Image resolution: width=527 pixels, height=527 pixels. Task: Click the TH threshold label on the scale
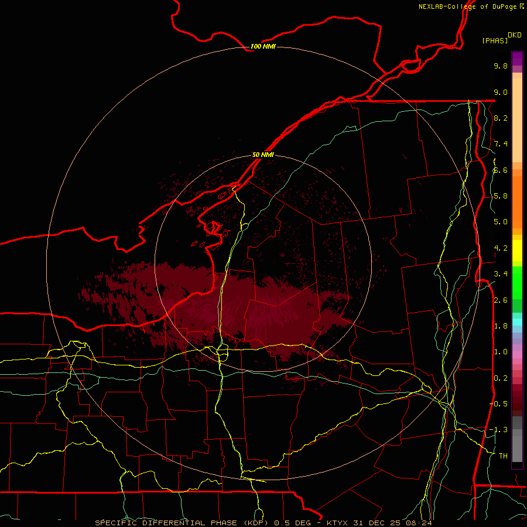503,456
